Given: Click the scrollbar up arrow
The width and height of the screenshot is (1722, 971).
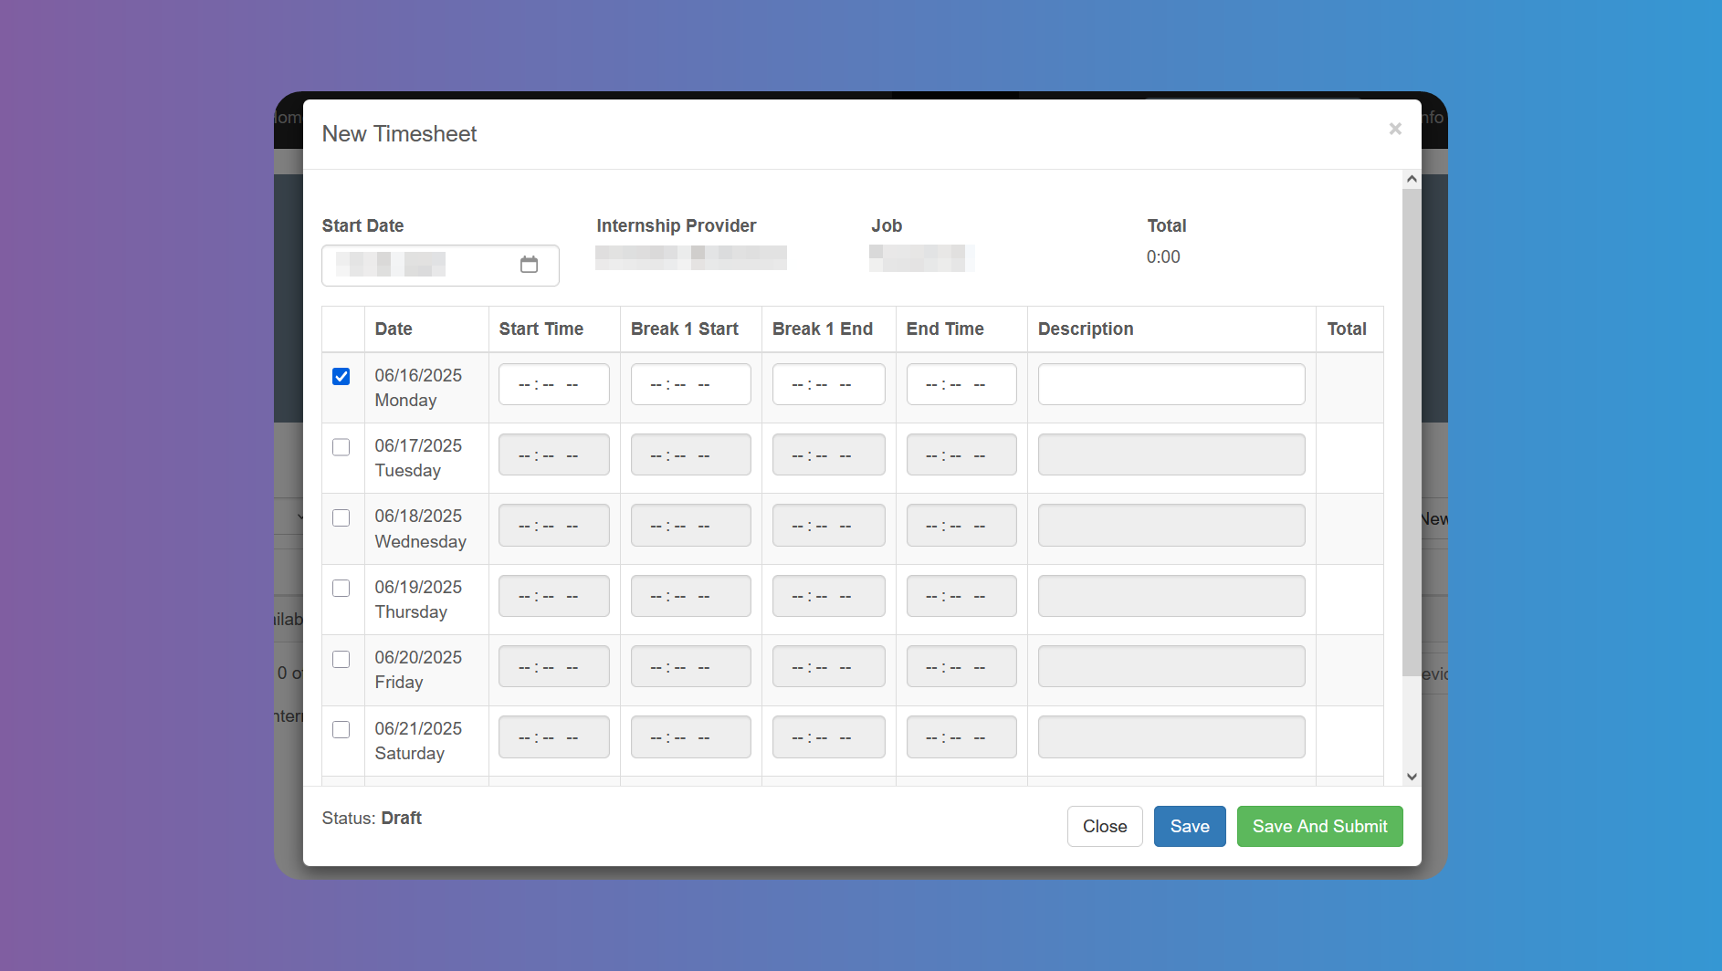Looking at the screenshot, I should coord(1411,178).
